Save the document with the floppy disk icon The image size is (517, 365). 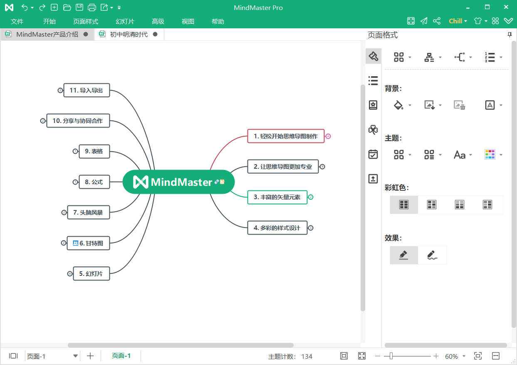79,7
